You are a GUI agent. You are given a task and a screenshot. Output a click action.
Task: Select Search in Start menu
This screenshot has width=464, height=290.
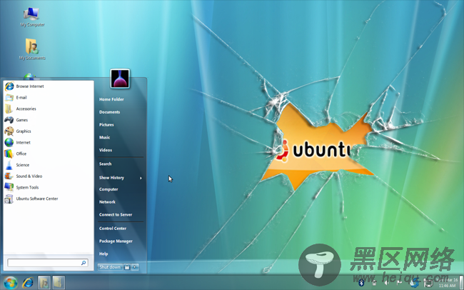(x=106, y=164)
